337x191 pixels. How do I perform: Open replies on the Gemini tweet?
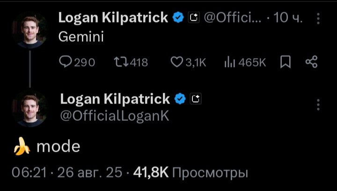coord(77,62)
